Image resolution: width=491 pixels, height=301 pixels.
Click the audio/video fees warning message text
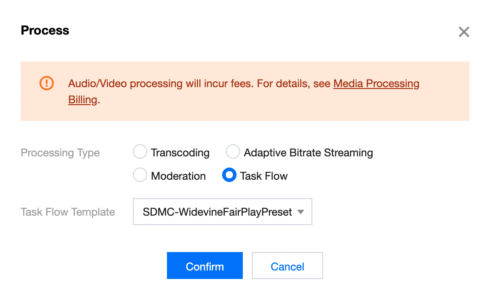coord(199,84)
